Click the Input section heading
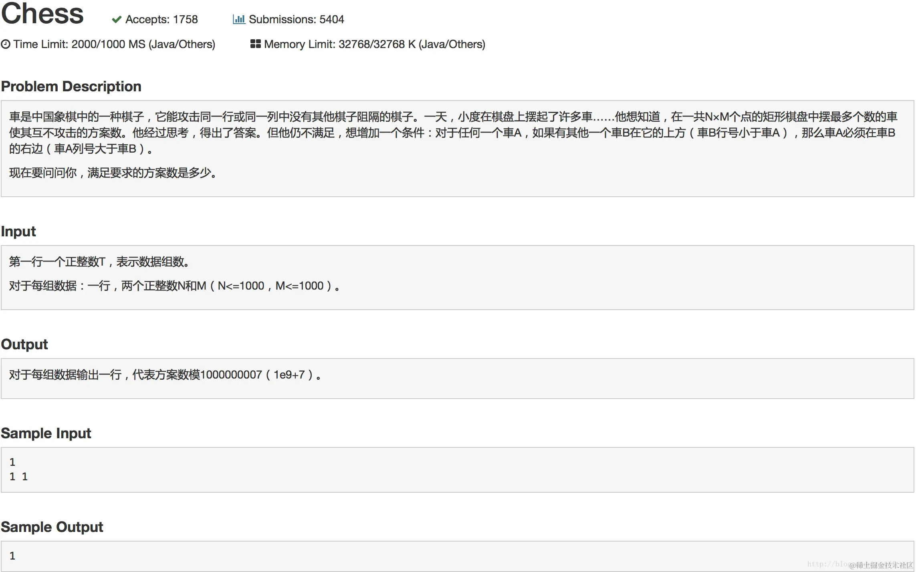This screenshot has height=572, width=916. click(18, 231)
